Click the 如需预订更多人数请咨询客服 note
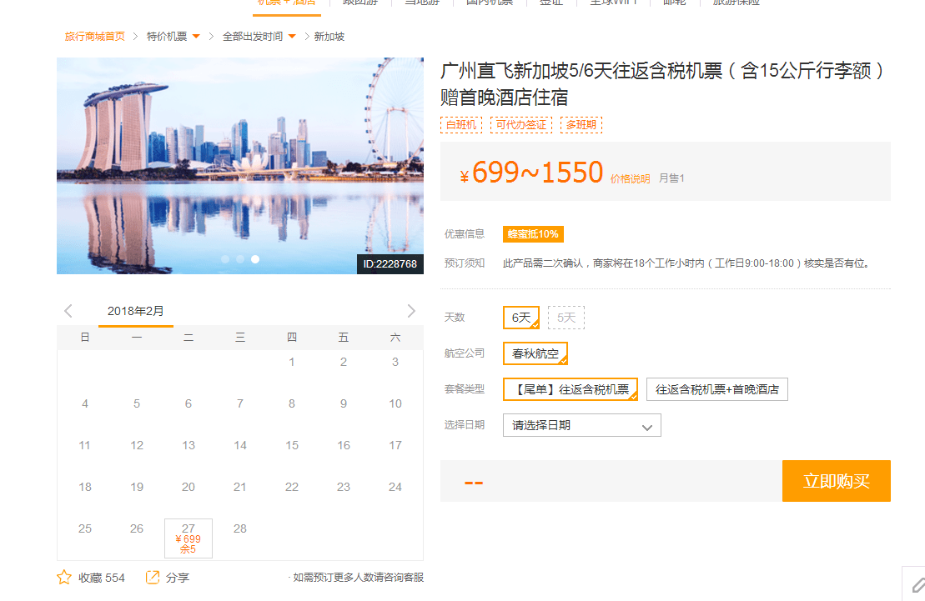This screenshot has width=925, height=601. coord(358,578)
